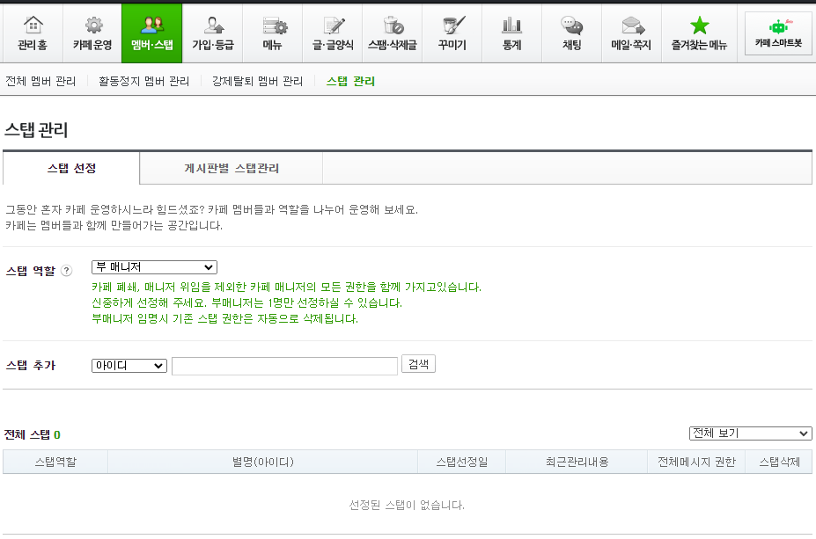Click the 스탭 추가 label
The height and width of the screenshot is (539, 816).
click(x=31, y=365)
